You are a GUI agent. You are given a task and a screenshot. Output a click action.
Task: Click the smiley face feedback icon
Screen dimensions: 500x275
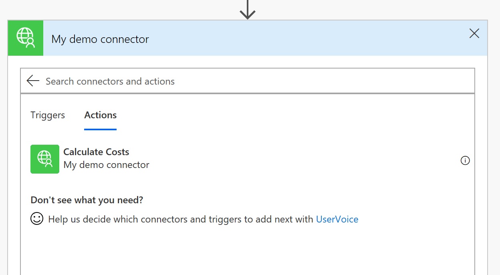click(x=37, y=219)
